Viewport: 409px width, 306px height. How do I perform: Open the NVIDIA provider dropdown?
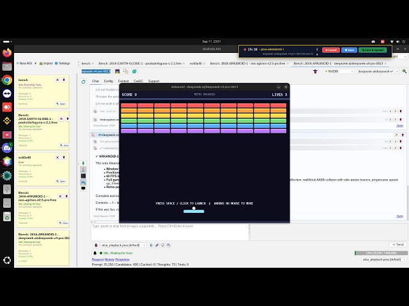339,71
